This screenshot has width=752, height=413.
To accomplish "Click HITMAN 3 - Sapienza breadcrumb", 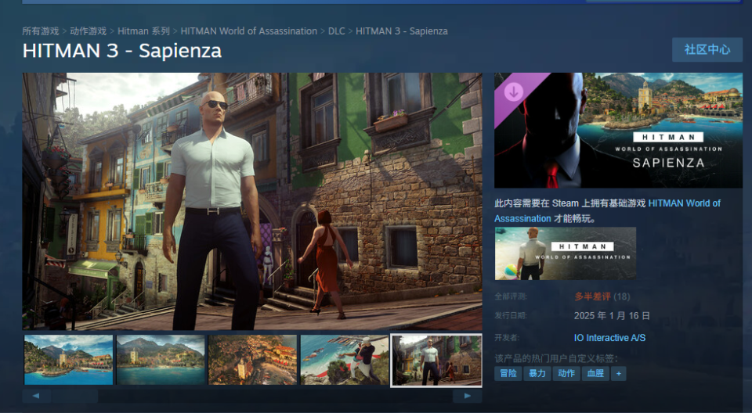I will pyautogui.click(x=401, y=31).
